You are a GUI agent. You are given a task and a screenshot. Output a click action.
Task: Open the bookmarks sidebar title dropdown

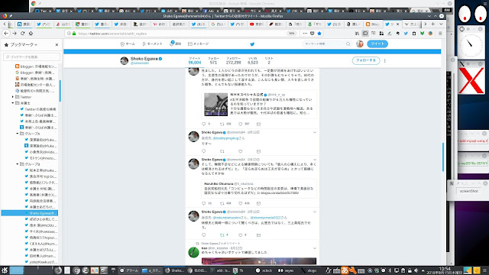[24, 44]
